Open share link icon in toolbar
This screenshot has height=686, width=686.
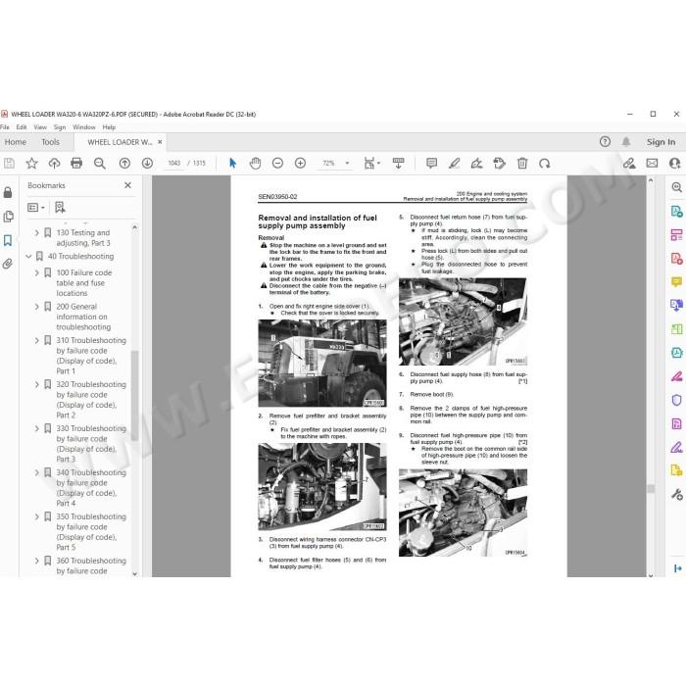pyautogui.click(x=629, y=164)
